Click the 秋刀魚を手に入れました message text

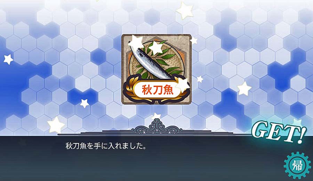tap(106, 146)
